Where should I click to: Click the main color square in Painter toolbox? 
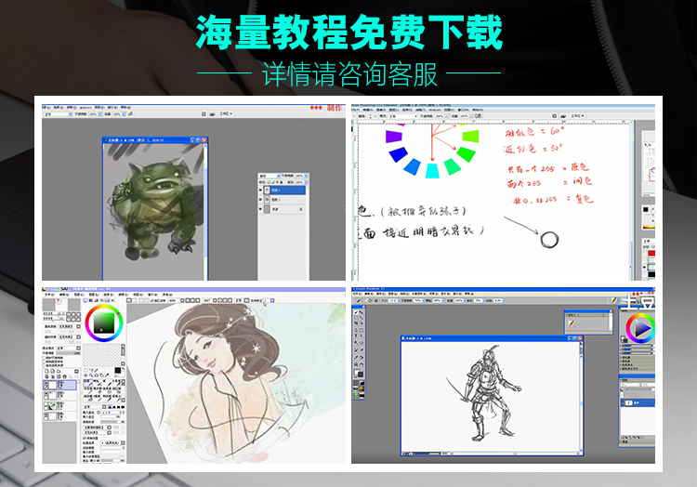pyautogui.click(x=359, y=372)
